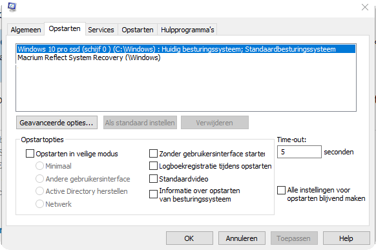
Task: Enable Logboekregistratie tijdens opstarten
Action: click(153, 166)
